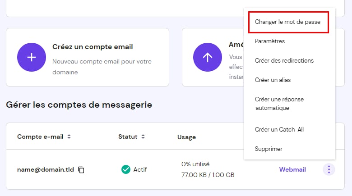Open the three-dot account options menu
352x196 pixels.
coord(329,170)
